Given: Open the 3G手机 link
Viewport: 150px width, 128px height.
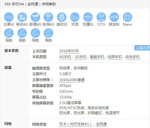Looking at the screenshot, I should point(81,57).
